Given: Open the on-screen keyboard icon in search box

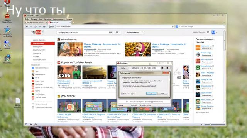Looking at the screenshot, I should (110, 32).
